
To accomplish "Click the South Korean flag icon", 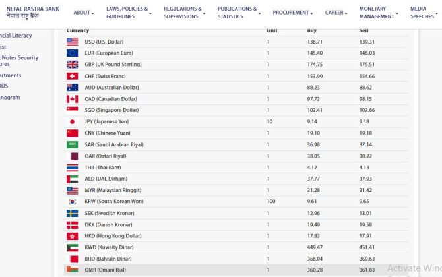I will tap(72, 201).
